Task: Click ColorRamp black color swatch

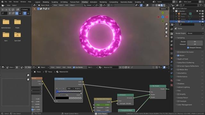Action: pyautogui.click(x=62, y=98)
